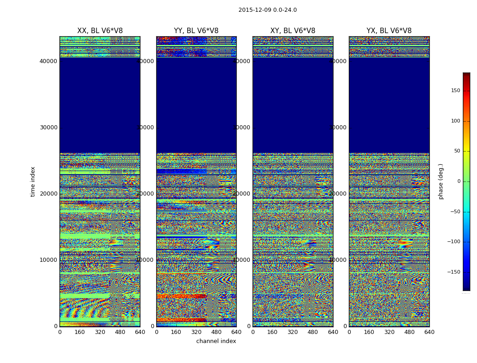Viewport: 477px width, 363px height.
Task: Pick the 150 tick label on the colorbar
Action: click(x=456, y=91)
